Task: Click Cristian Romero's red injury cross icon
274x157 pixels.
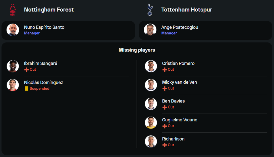Action: pyautogui.click(x=165, y=70)
